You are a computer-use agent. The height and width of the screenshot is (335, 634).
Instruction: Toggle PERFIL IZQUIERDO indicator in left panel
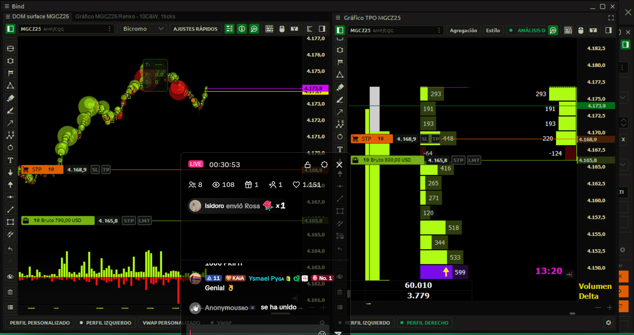click(105, 323)
